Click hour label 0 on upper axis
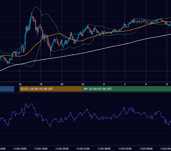Viewport: 171px width, 151px height. click(104, 84)
